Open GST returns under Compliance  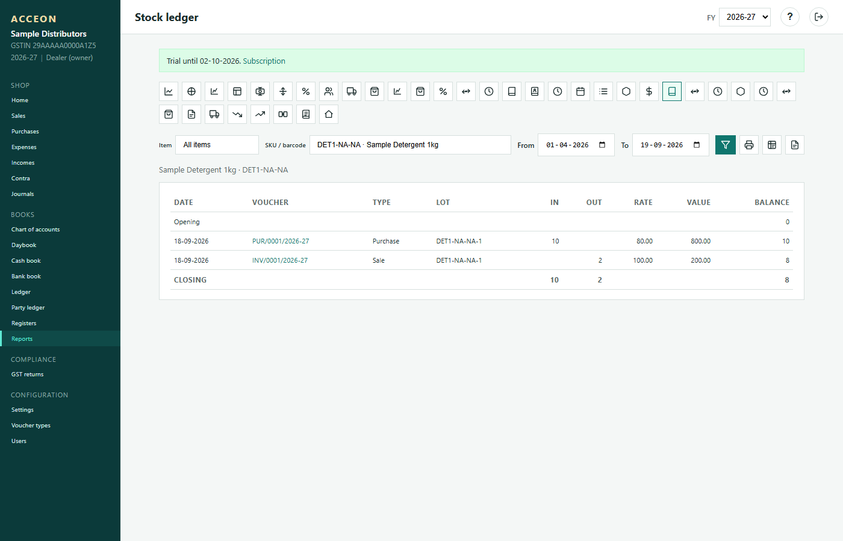coord(60,374)
